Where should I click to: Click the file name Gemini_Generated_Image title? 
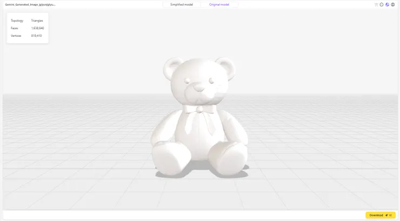[x=30, y=4]
